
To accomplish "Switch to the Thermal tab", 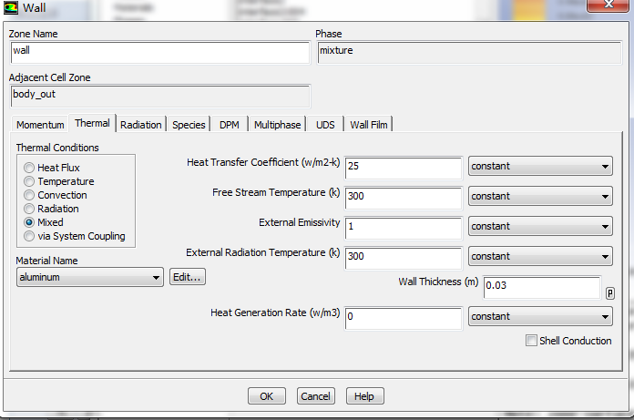I will click(x=92, y=123).
